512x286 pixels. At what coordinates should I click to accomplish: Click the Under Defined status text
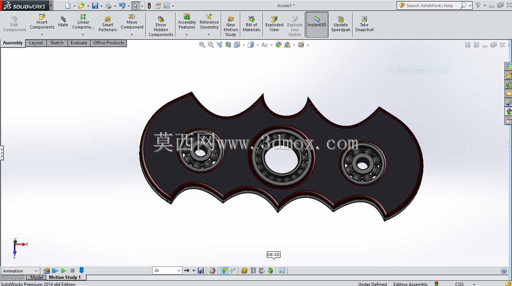tap(373, 284)
